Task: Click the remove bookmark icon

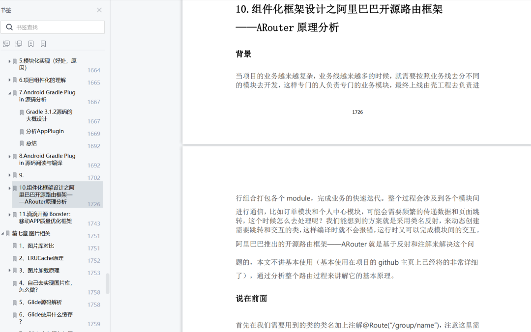Action: tap(43, 44)
